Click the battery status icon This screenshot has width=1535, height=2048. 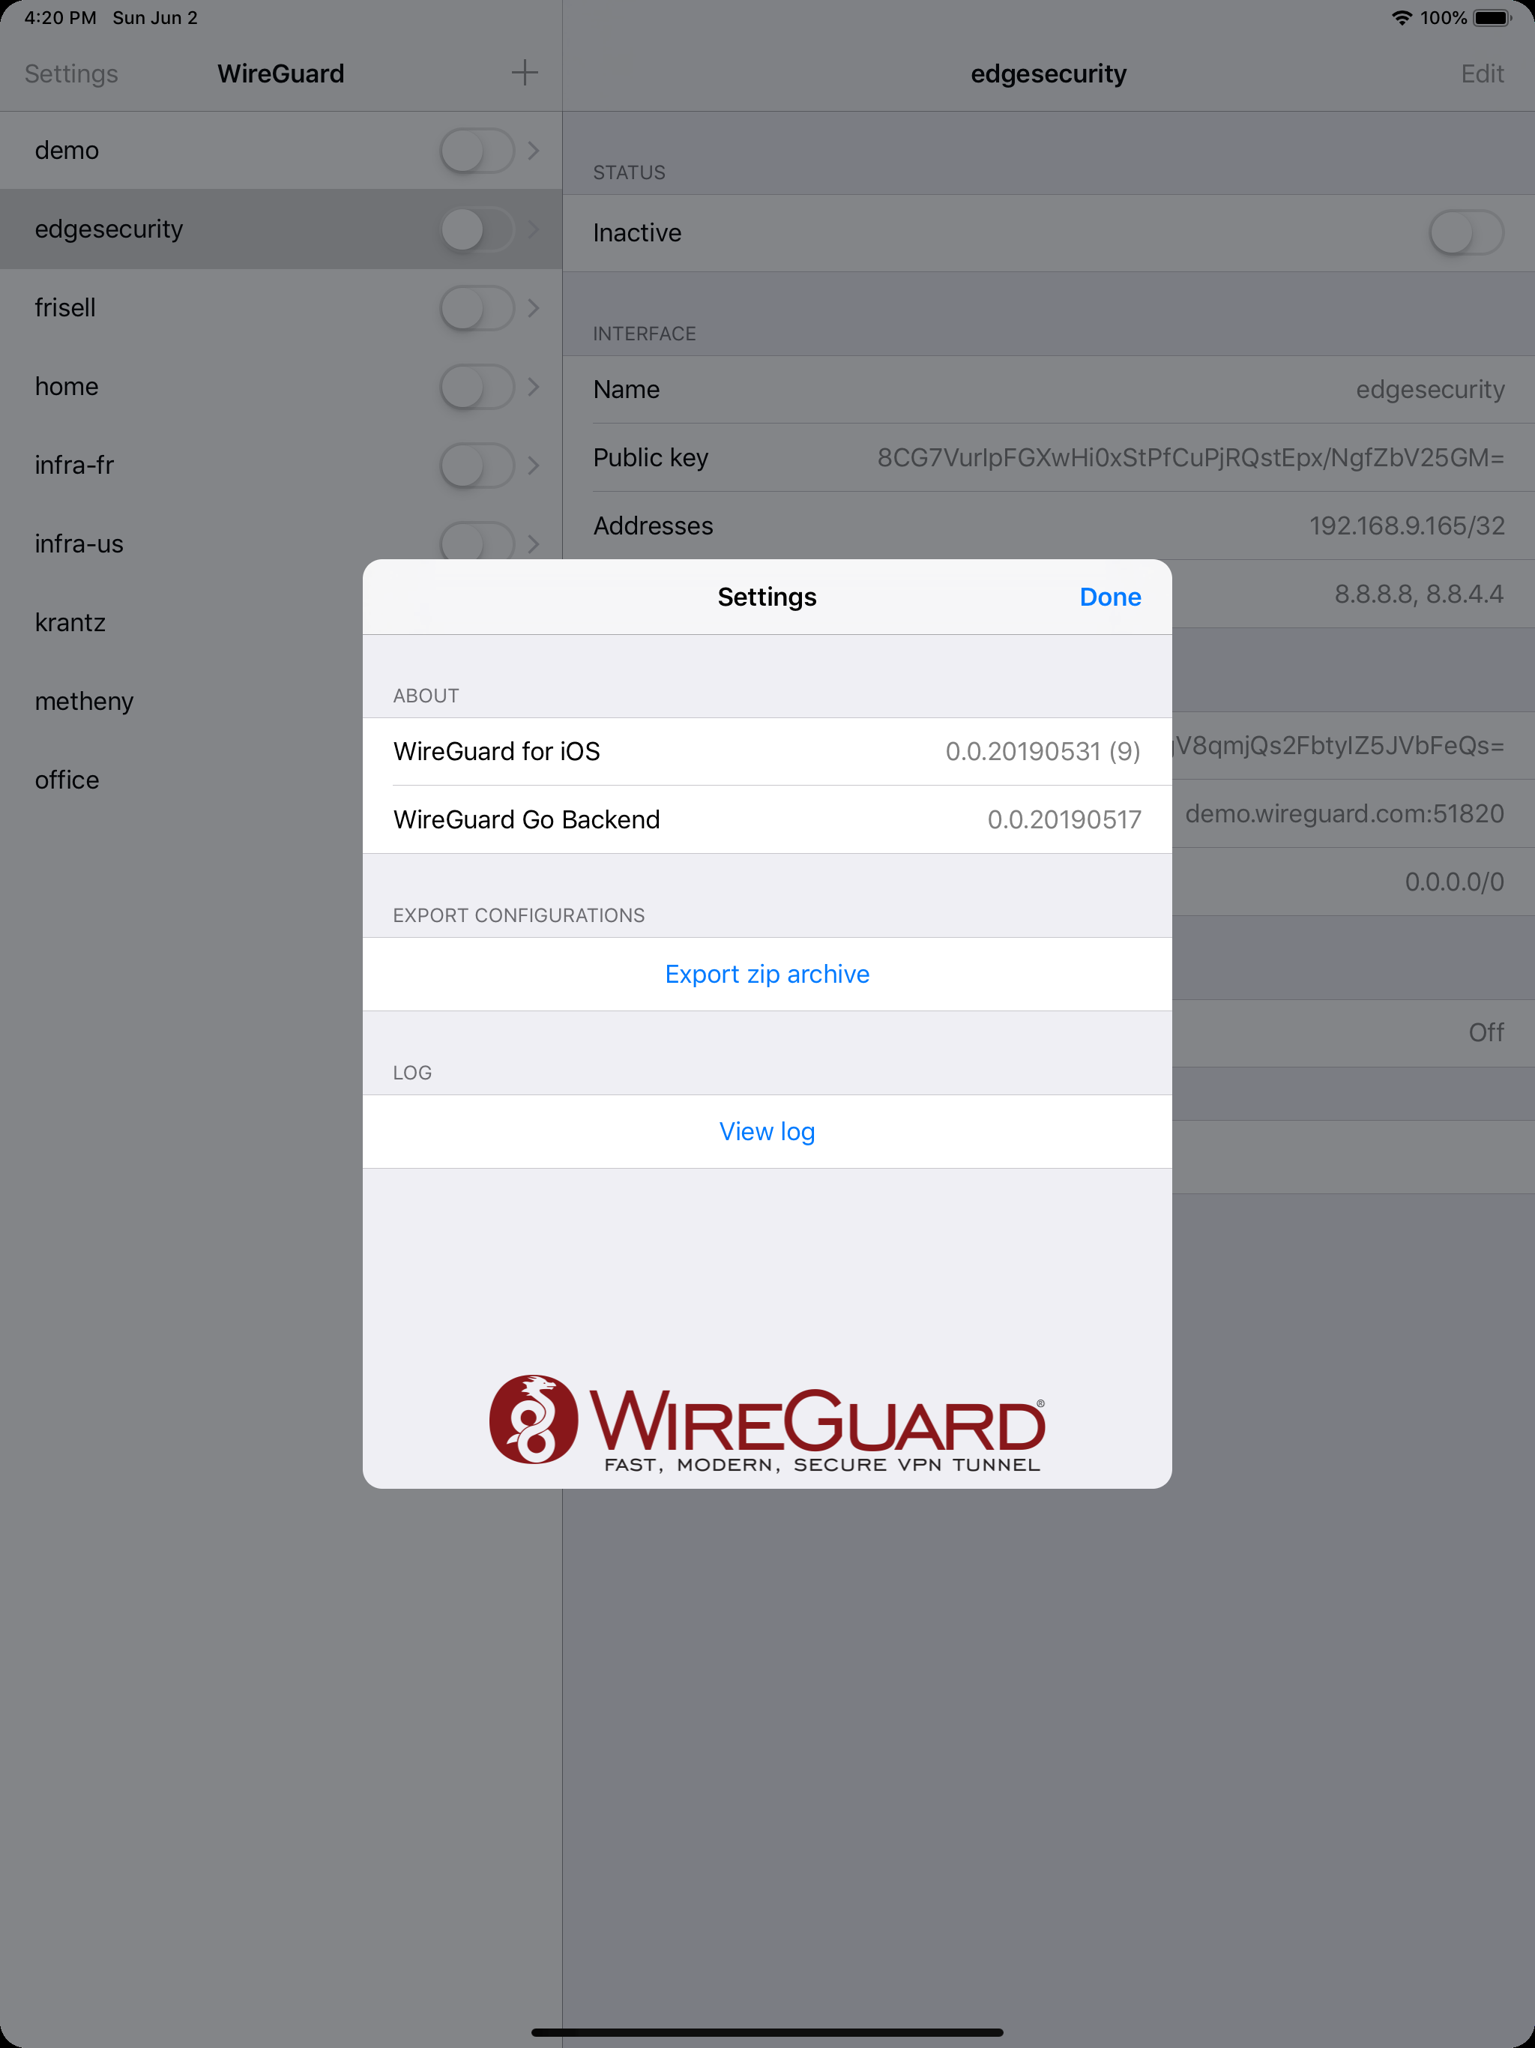[1492, 17]
